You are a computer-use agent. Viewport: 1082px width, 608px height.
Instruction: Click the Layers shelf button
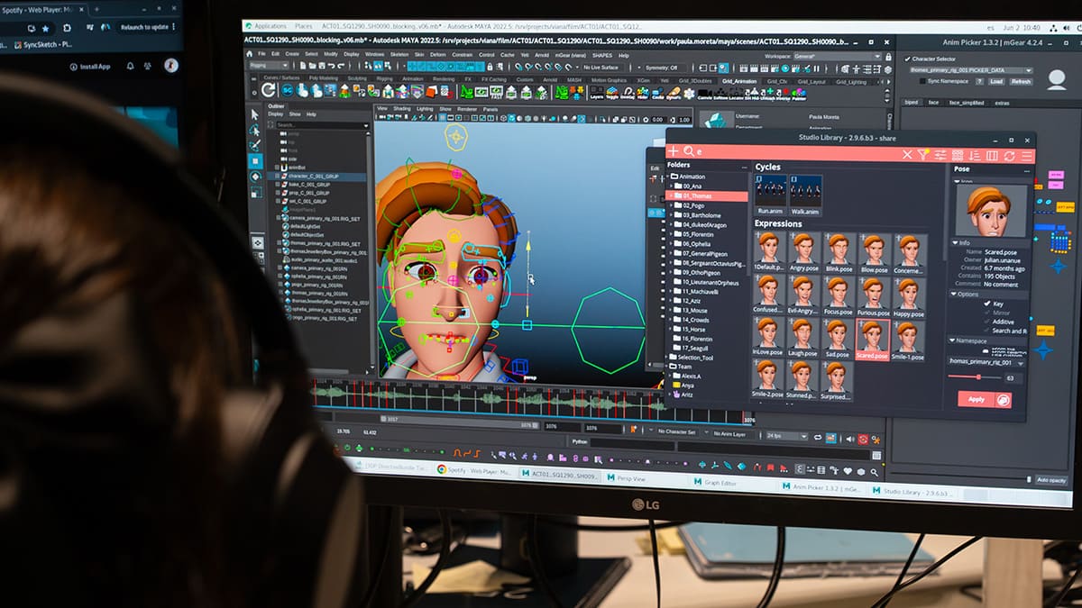[x=596, y=93]
